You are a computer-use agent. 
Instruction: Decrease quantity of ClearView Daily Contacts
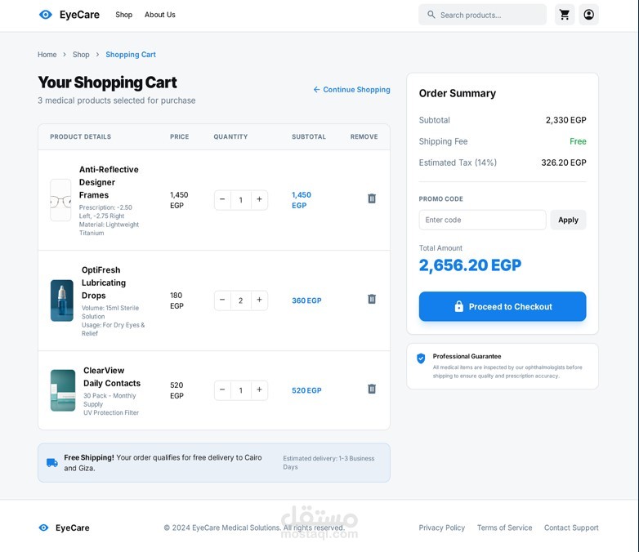pos(222,390)
